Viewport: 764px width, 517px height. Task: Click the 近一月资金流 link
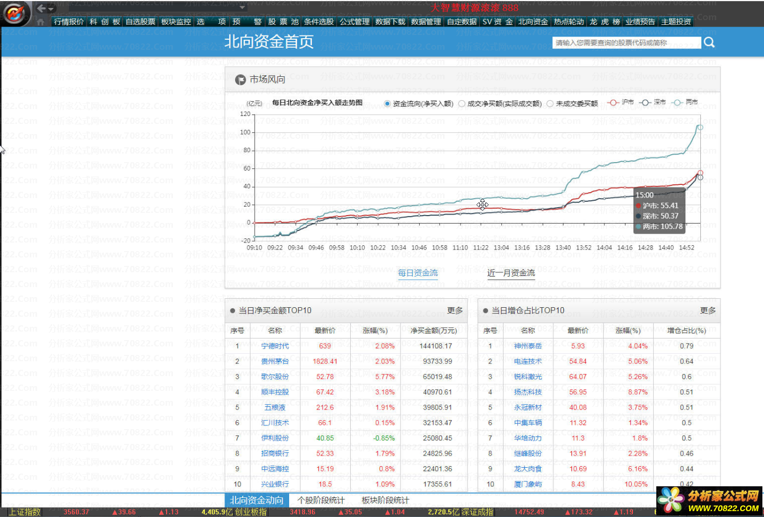[x=511, y=273]
